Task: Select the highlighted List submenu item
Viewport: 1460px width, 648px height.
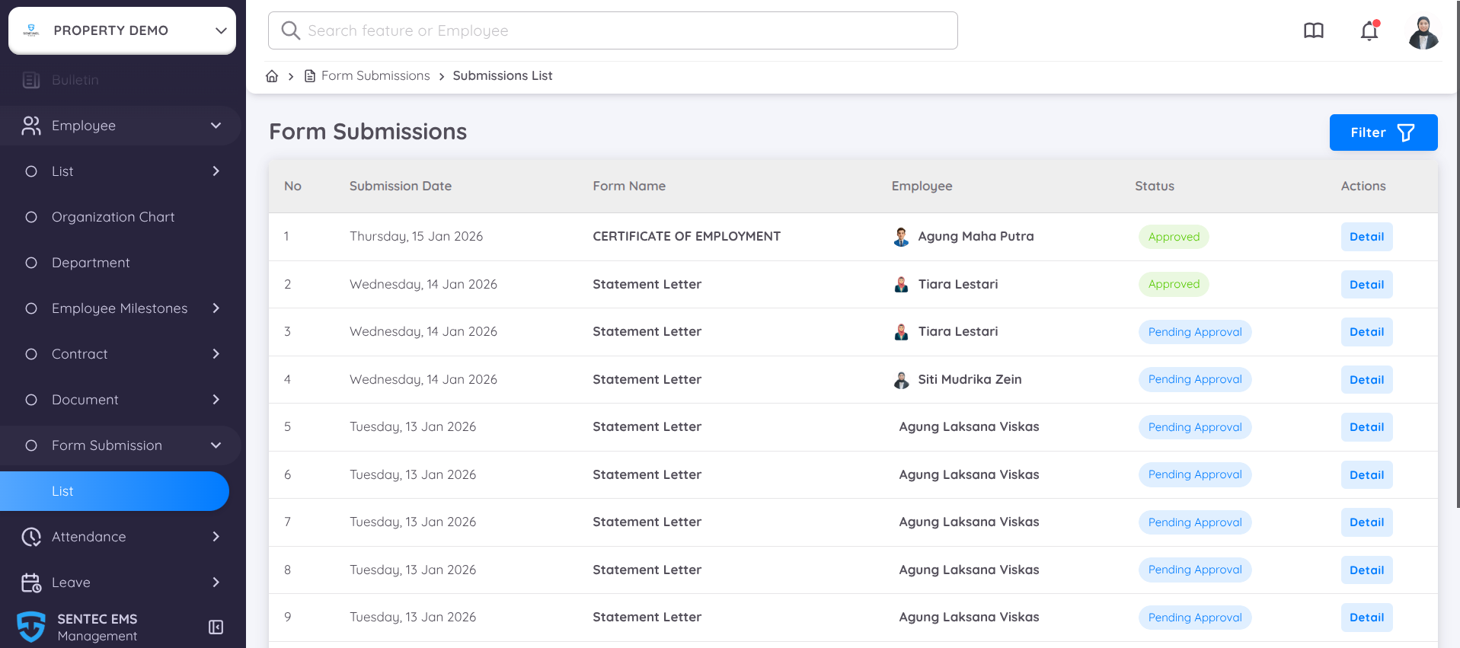Action: click(114, 491)
